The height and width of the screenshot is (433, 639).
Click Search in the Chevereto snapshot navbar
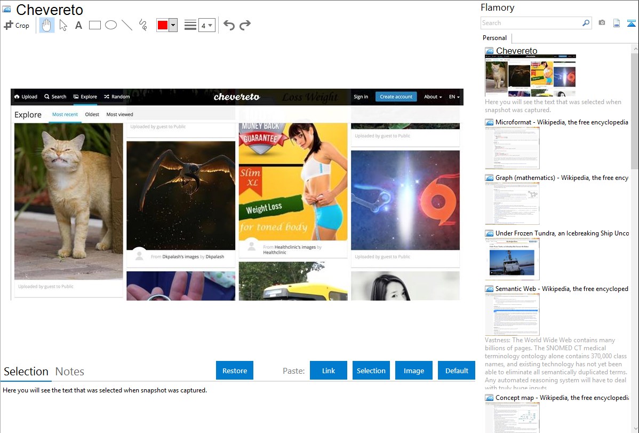pos(55,97)
